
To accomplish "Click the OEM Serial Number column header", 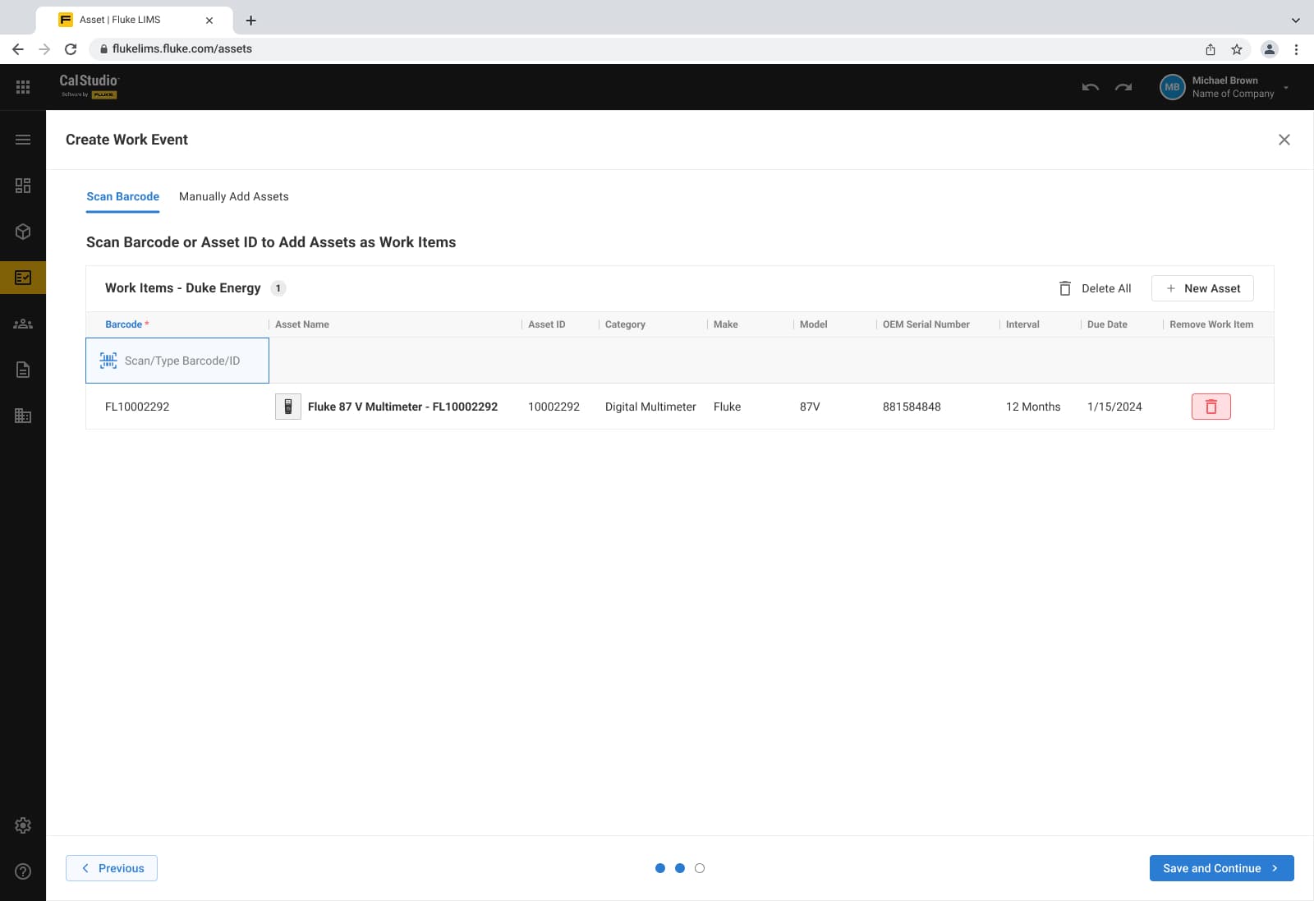I will [926, 324].
